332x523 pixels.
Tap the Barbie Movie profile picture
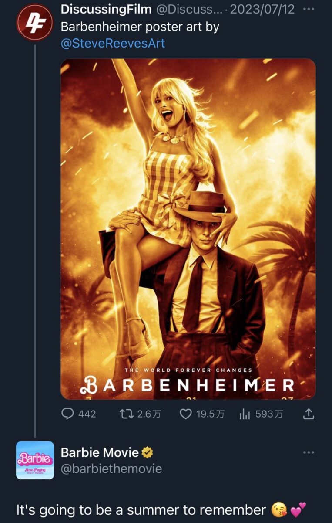click(35, 460)
